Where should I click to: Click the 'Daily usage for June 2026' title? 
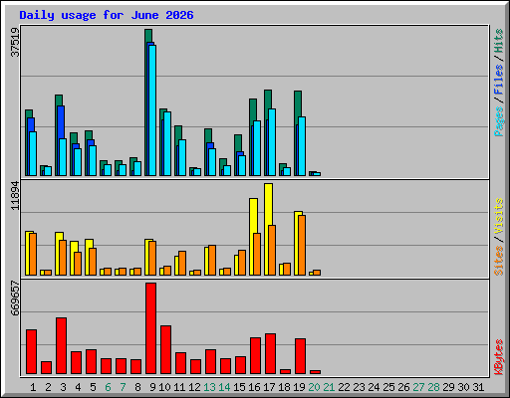(x=107, y=15)
